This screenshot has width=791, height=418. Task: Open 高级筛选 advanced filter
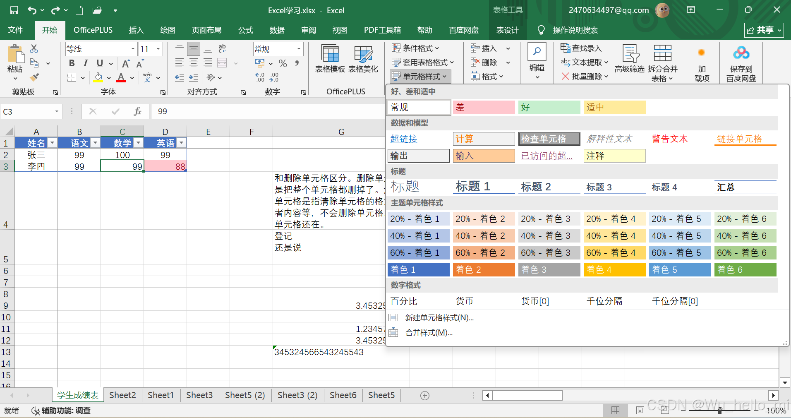630,58
